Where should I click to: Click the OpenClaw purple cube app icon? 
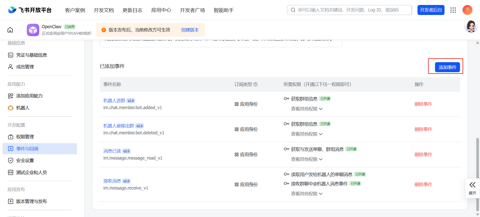coord(33,30)
